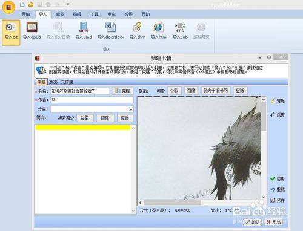Image resolution: width=303 pixels, height=231 pixels.
Task: Click the green check 应用 apply icon
Action: (278, 179)
